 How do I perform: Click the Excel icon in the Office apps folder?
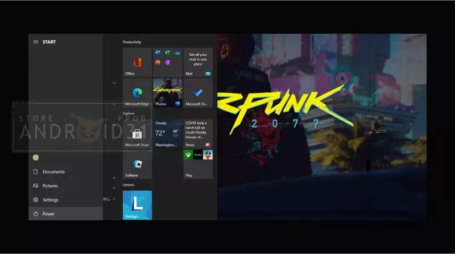coord(168,52)
